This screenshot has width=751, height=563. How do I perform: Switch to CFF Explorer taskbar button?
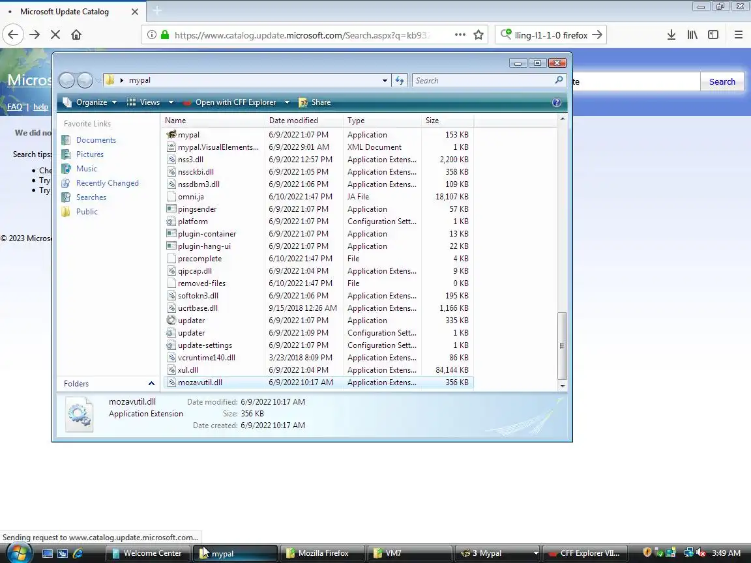pyautogui.click(x=584, y=553)
